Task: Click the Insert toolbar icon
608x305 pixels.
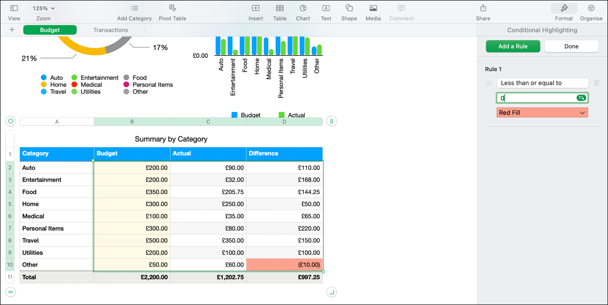Action: (x=255, y=9)
